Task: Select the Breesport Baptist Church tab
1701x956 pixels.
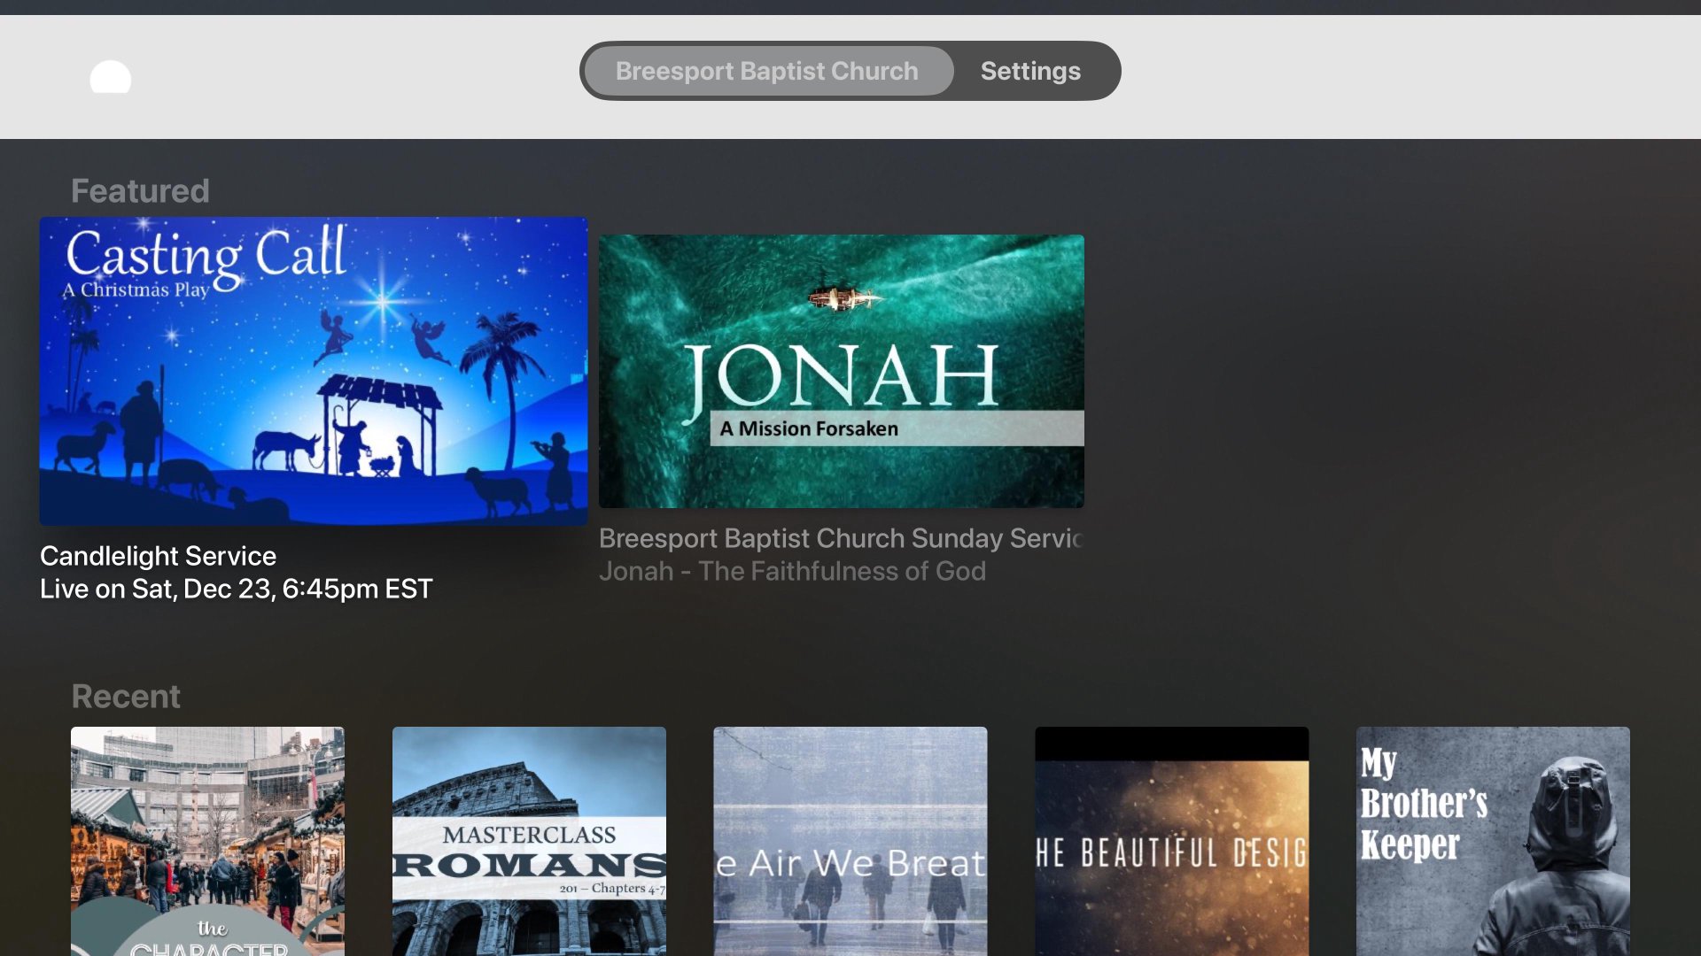Action: [x=767, y=71]
